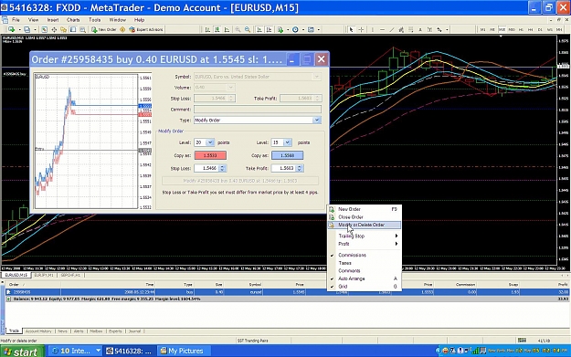Expand the stop loss Level 20 points dropdown

(x=205, y=142)
